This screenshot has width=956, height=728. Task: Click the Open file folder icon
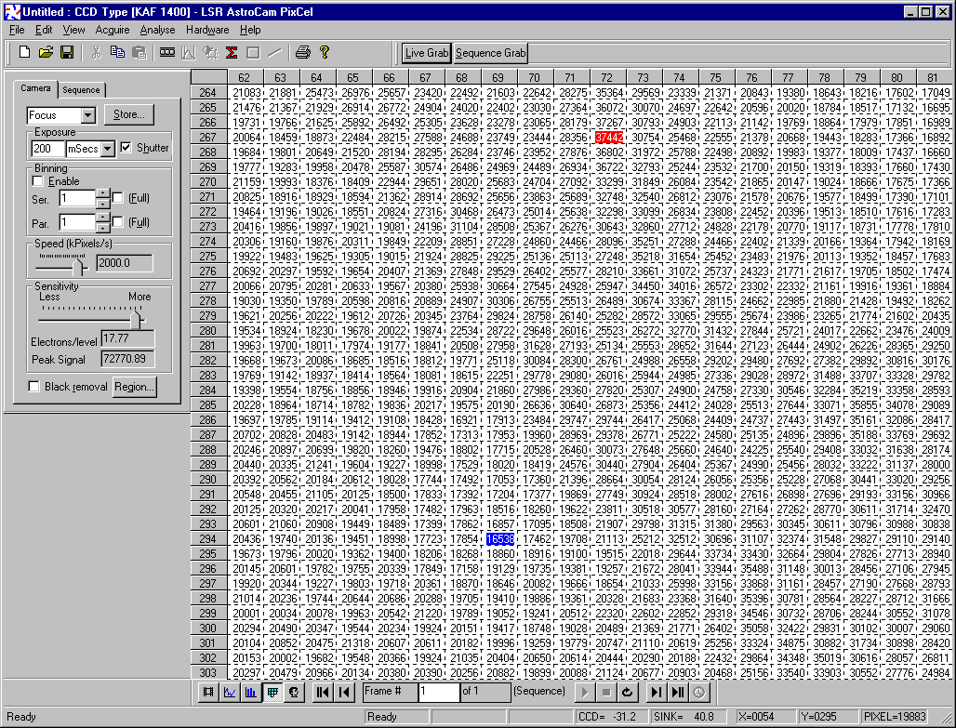pyautogui.click(x=46, y=52)
